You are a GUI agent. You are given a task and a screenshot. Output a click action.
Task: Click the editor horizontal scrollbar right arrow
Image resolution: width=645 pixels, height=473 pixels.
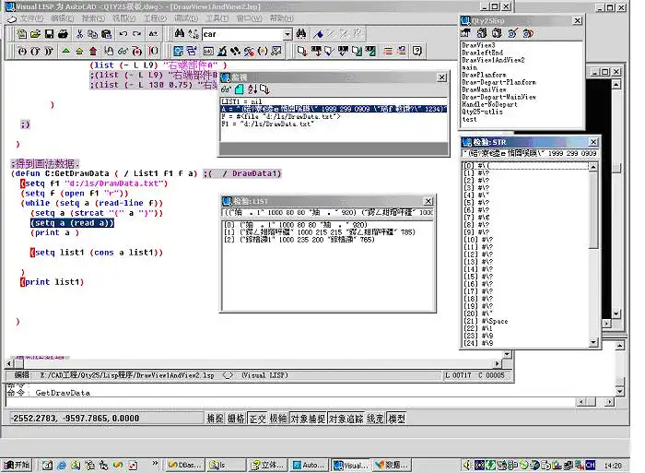click(498, 364)
